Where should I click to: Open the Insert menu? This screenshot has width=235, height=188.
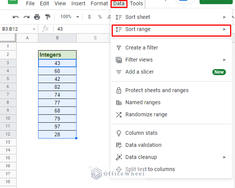tap(78, 3)
